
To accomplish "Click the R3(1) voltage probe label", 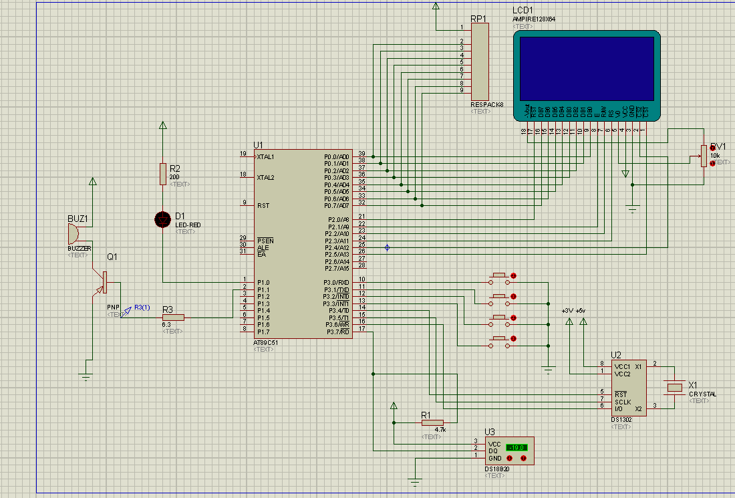I will point(142,307).
